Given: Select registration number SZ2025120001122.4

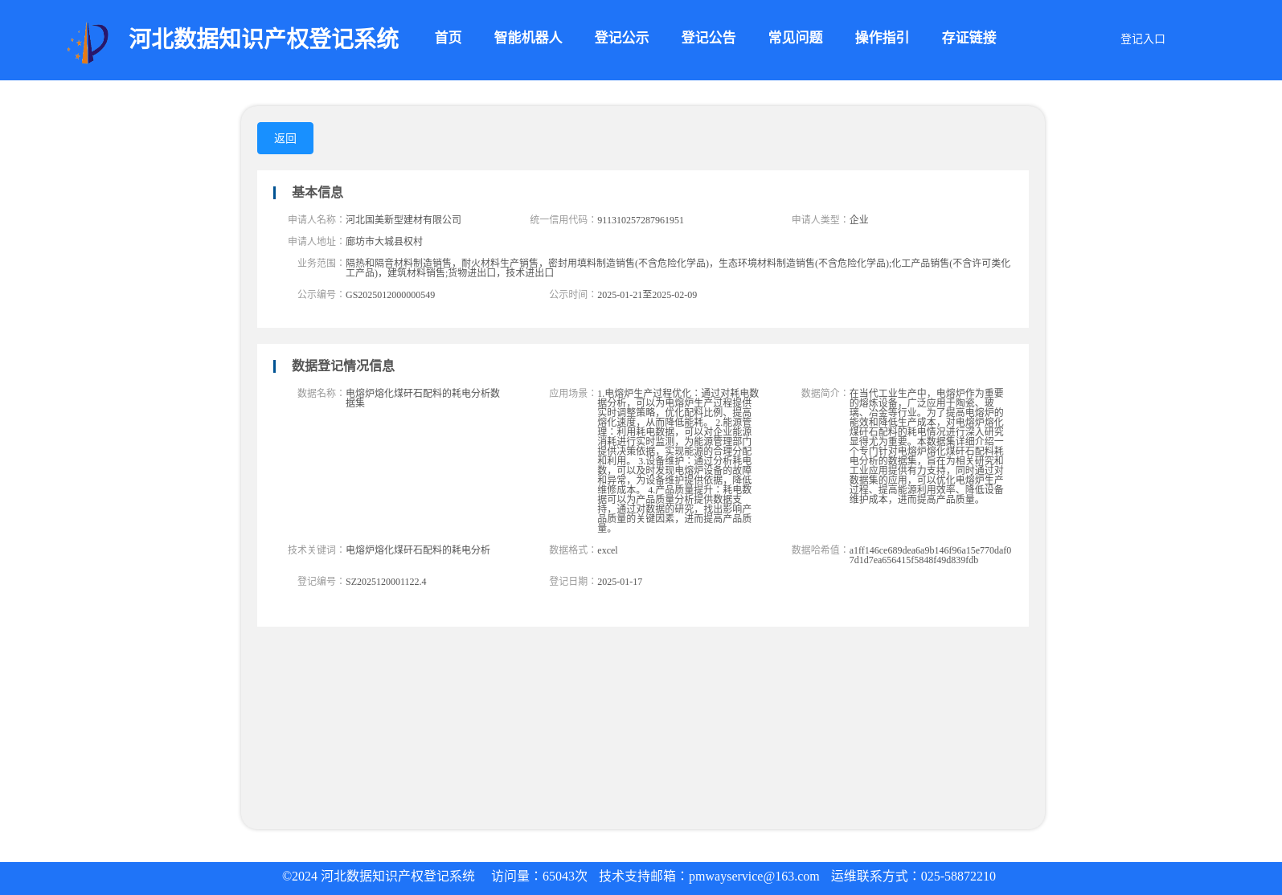Looking at the screenshot, I should point(386,582).
